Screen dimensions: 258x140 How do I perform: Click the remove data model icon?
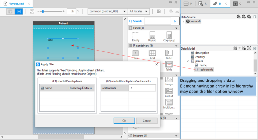pyautogui.click(x=244, y=48)
